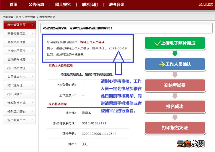Click arrow beside sidebar 上传电子照片
The height and width of the screenshot is (152, 215).
pyautogui.click(x=32, y=51)
